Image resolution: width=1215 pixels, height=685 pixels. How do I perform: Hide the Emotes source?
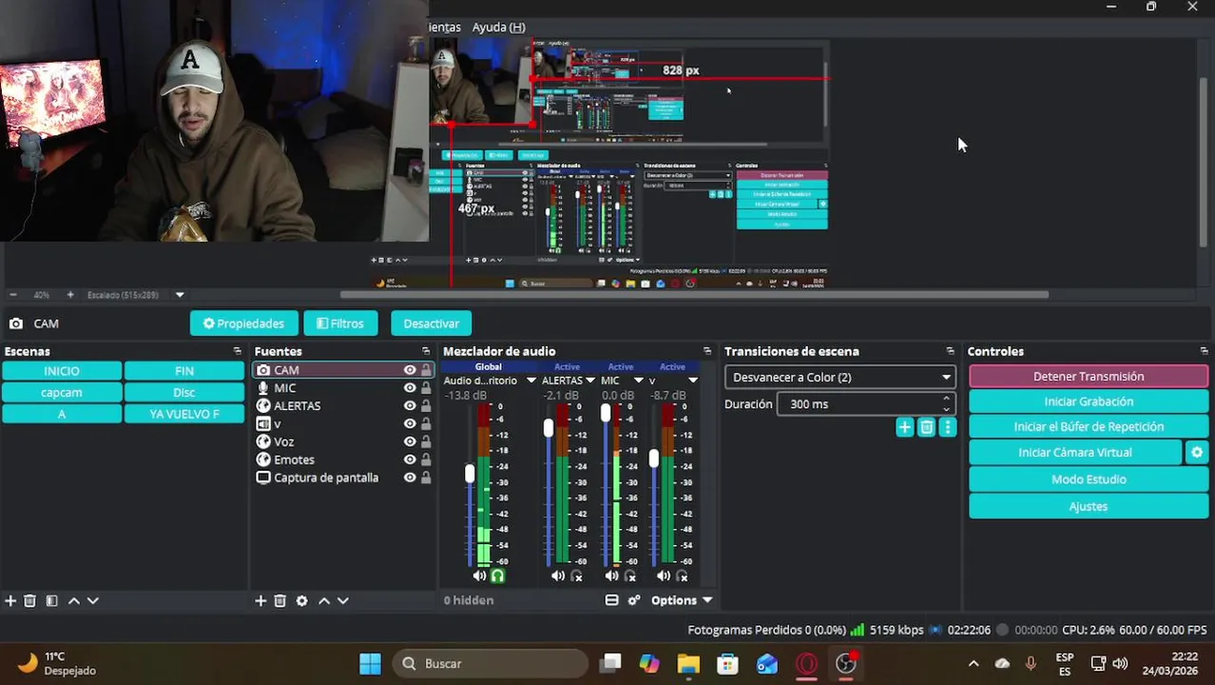click(410, 460)
